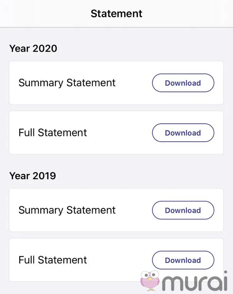Select the Year 2020 section heading
Viewport: 233px width, 294px height.
[x=33, y=49]
